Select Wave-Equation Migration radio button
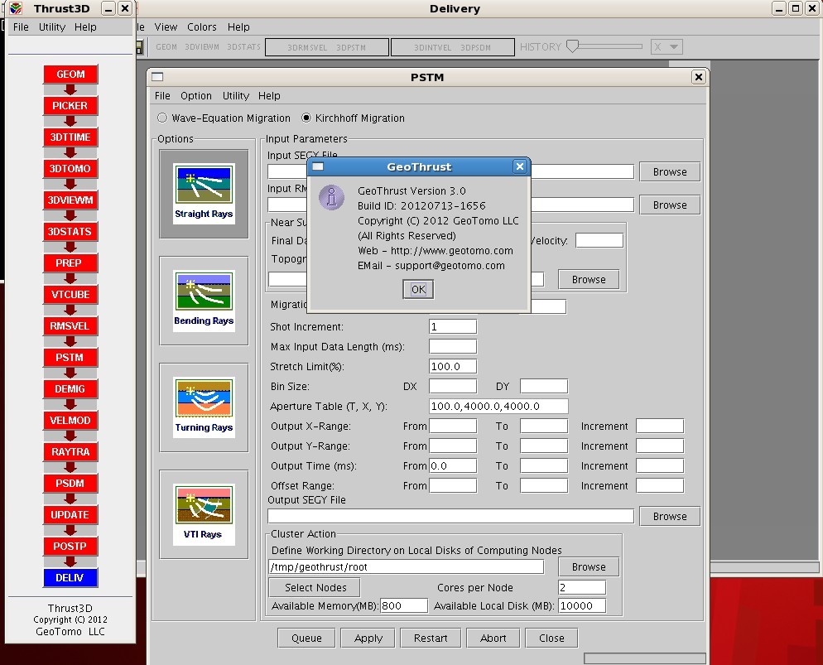This screenshot has height=665, width=823. click(162, 118)
